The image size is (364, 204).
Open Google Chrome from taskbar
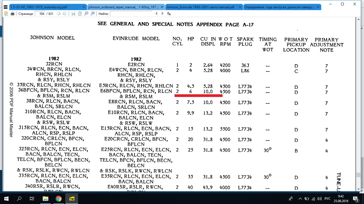[x=59, y=199]
